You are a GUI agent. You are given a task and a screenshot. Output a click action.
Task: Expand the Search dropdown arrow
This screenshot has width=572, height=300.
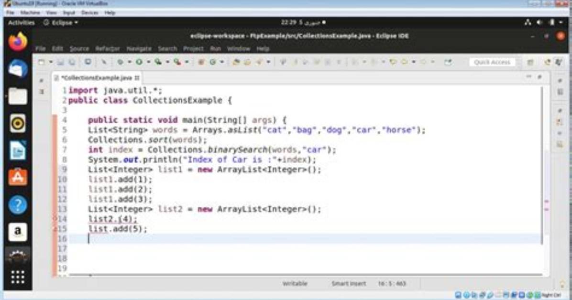point(268,62)
